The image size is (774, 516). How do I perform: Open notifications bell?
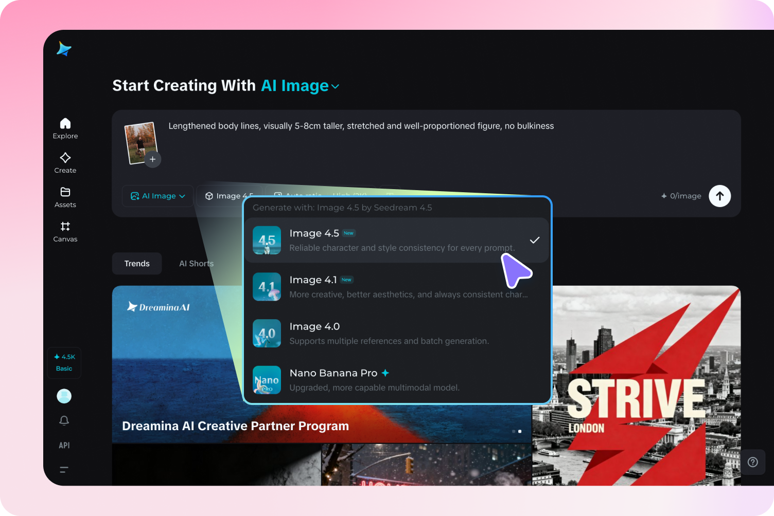(64, 420)
